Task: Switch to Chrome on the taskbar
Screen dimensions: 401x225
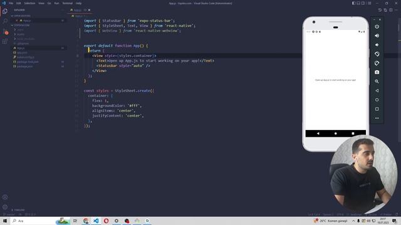Action: coord(86,221)
